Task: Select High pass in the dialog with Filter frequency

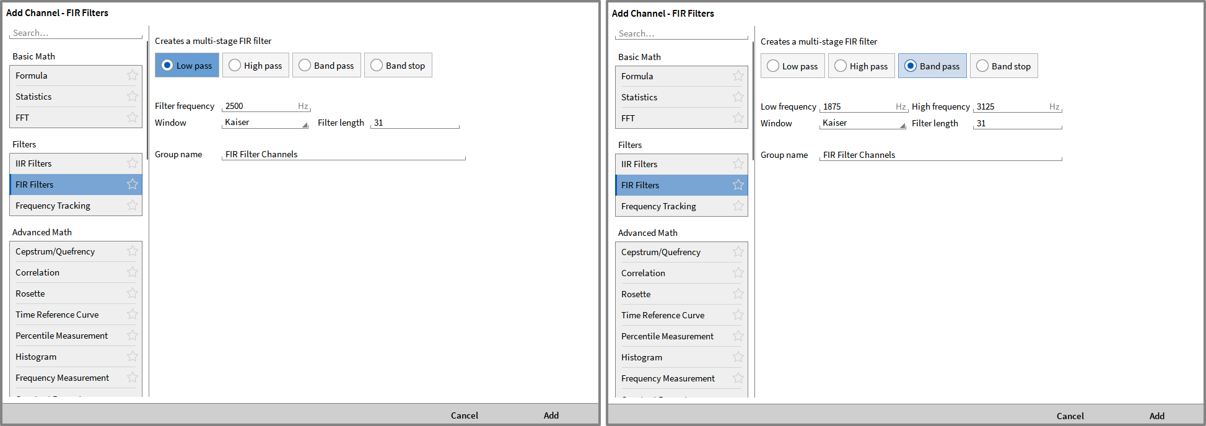Action: [x=256, y=66]
